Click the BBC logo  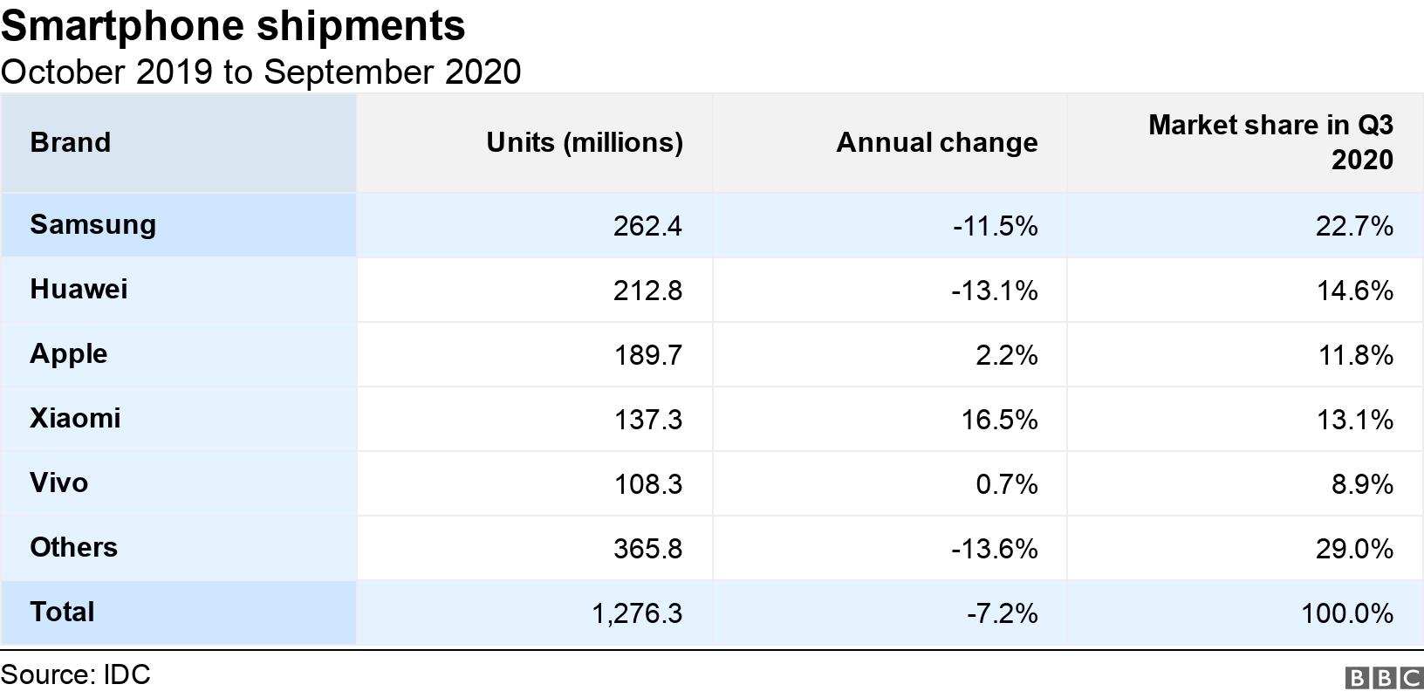pyautogui.click(x=1383, y=679)
